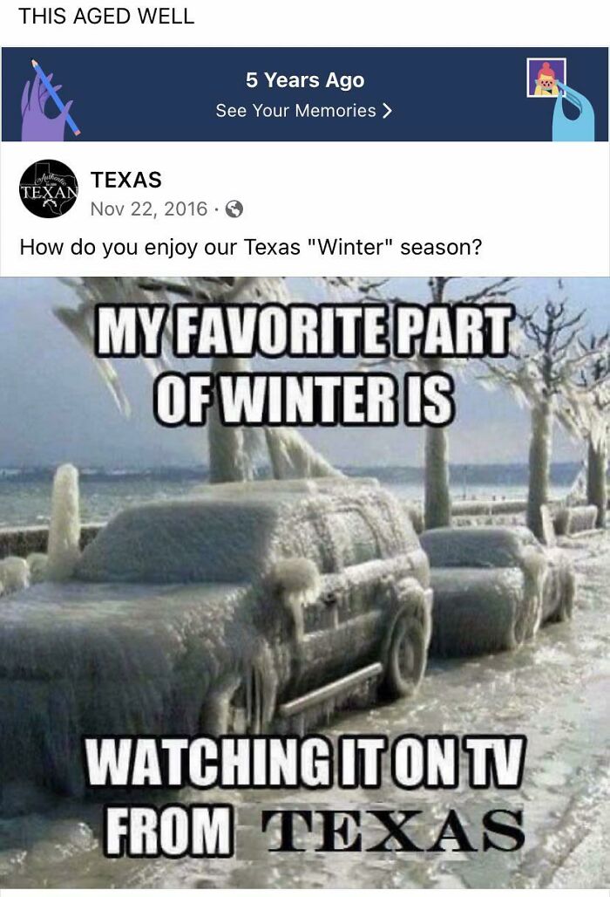Screen dimensions: 610x897
Task: Tap the chevron next to See Your Memories
Action: point(387,111)
